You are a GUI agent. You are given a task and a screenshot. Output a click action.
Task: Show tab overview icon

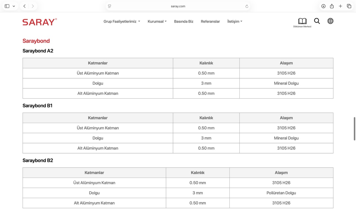click(x=349, y=6)
